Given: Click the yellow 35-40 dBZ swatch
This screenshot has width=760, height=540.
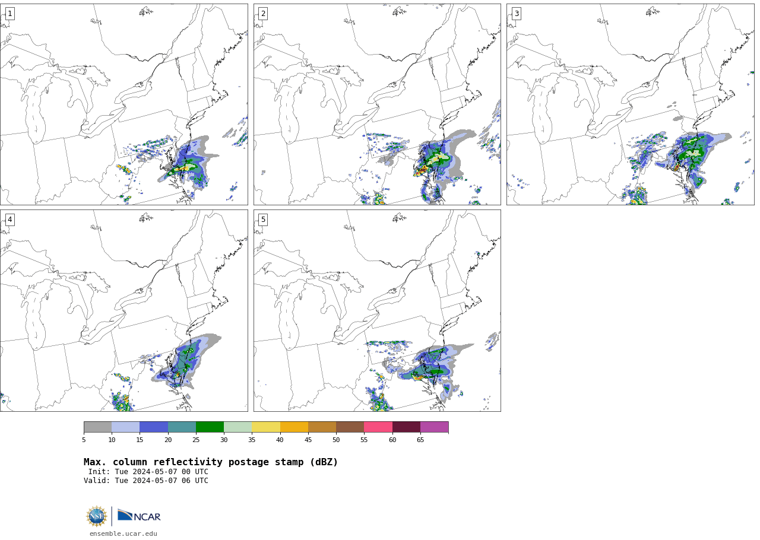Looking at the screenshot, I should [x=266, y=427].
